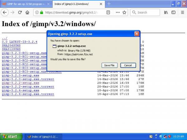187x140 pixels.
Task: Open the SHA512SUMS file link
Action: (x=11, y=49)
